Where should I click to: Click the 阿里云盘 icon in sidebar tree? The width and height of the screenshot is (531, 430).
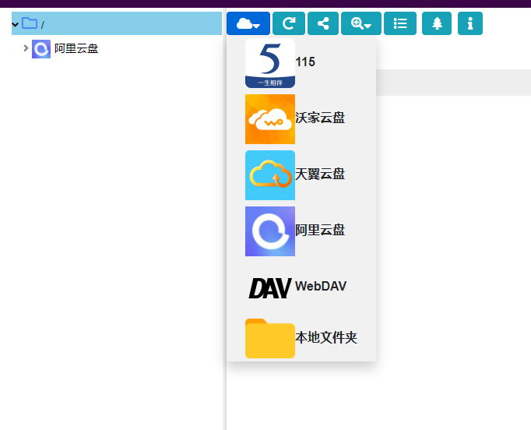pos(41,49)
